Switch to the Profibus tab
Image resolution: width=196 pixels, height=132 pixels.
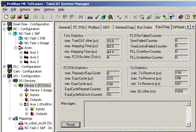(94, 27)
